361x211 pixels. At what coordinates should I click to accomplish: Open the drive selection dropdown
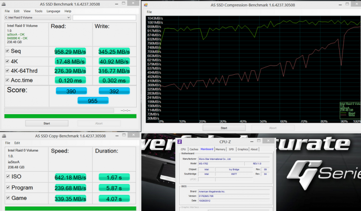point(68,18)
